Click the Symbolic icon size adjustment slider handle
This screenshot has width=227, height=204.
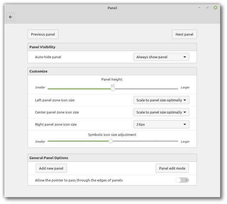[110, 141]
